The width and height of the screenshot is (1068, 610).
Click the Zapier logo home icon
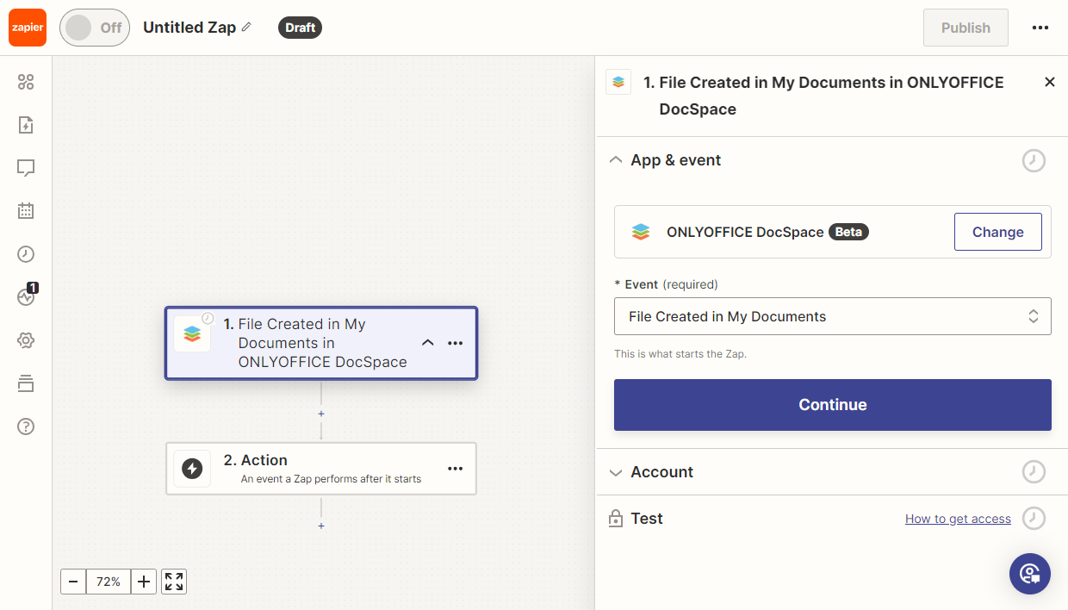tap(28, 28)
